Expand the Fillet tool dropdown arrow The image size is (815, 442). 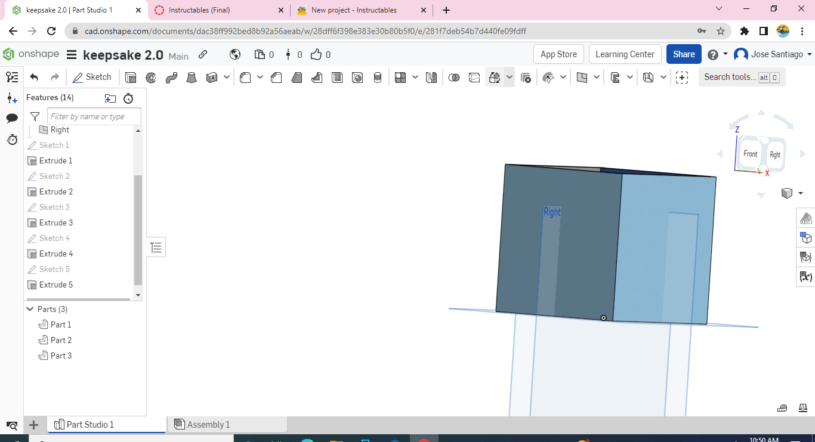point(260,78)
